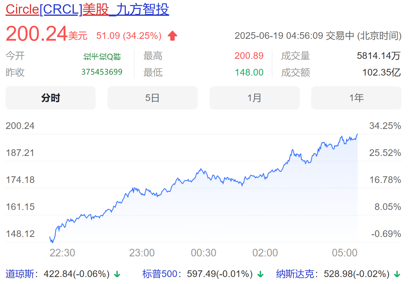Click the timestamp 2025-06-19 04:56:09 交易中
This screenshot has width=409, height=284.
[x=295, y=36]
